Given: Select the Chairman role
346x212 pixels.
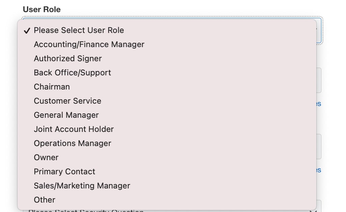Looking at the screenshot, I should click(x=52, y=87).
